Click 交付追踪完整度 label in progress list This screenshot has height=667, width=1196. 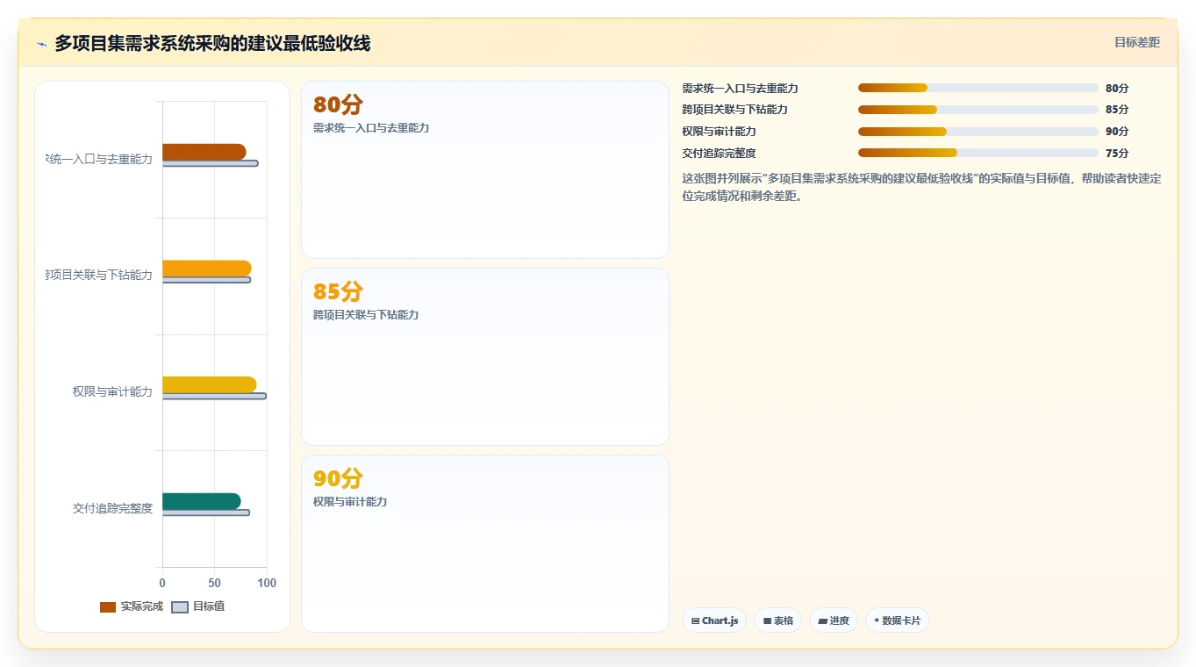(x=719, y=153)
